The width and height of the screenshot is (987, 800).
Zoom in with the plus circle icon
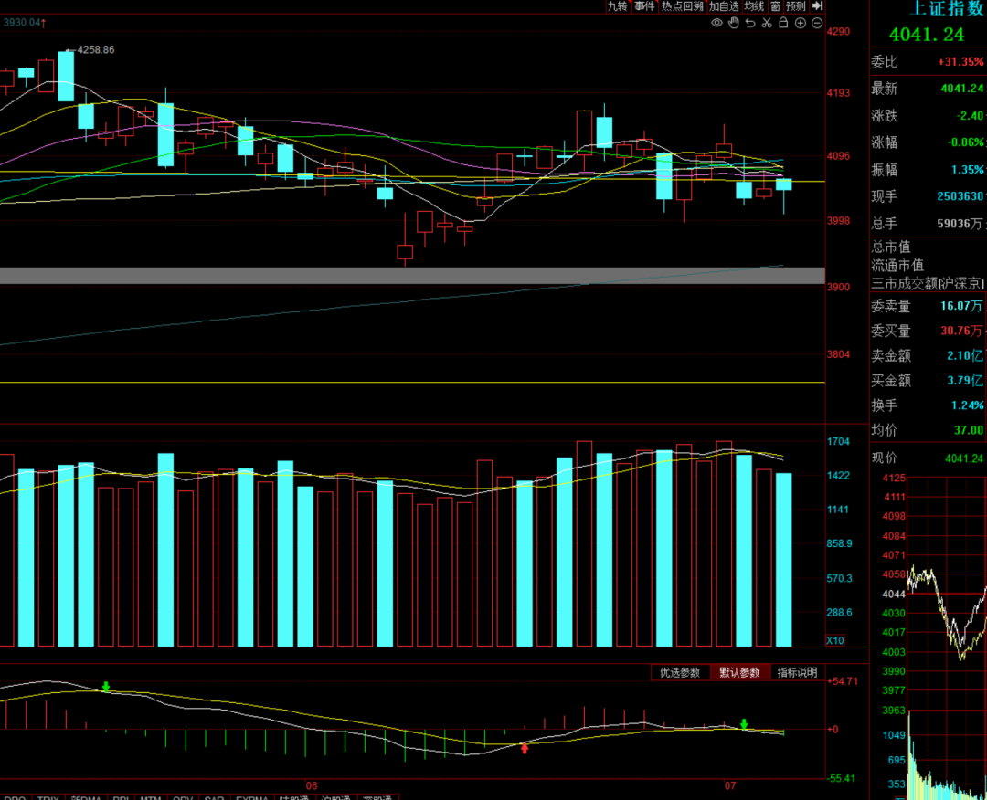(x=800, y=23)
